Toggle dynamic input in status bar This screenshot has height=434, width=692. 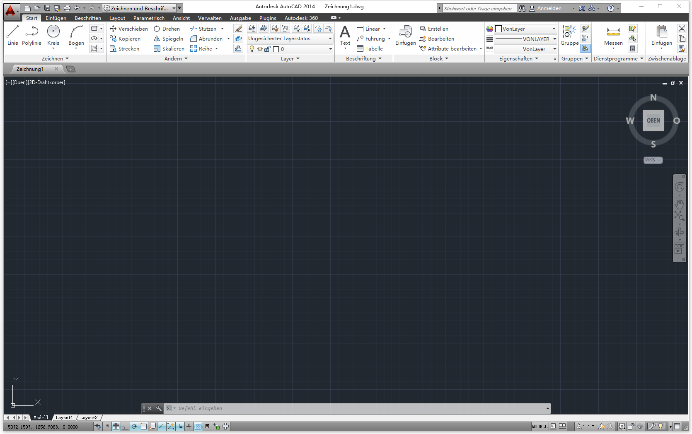tap(180, 426)
